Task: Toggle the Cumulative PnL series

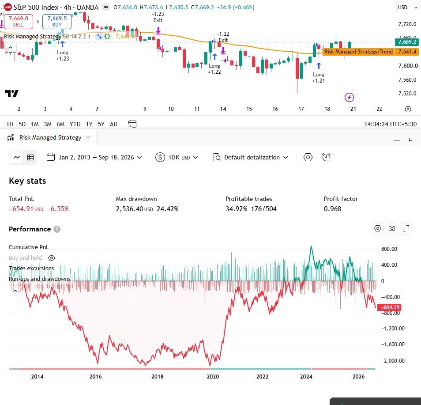Action: pyautogui.click(x=29, y=247)
